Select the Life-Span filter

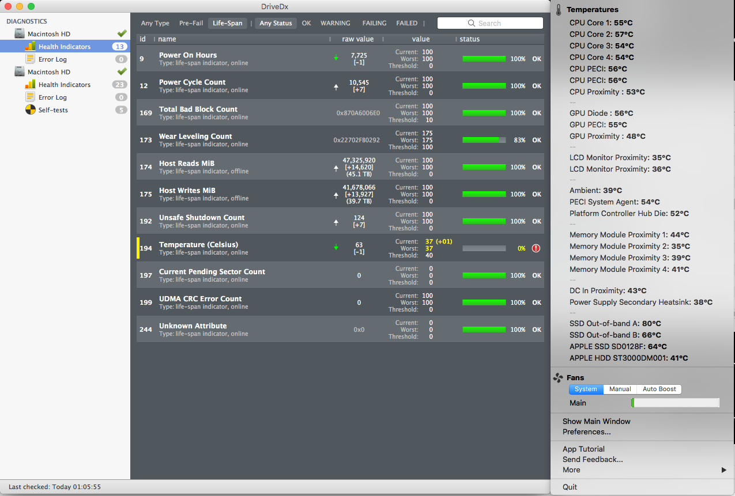227,24
